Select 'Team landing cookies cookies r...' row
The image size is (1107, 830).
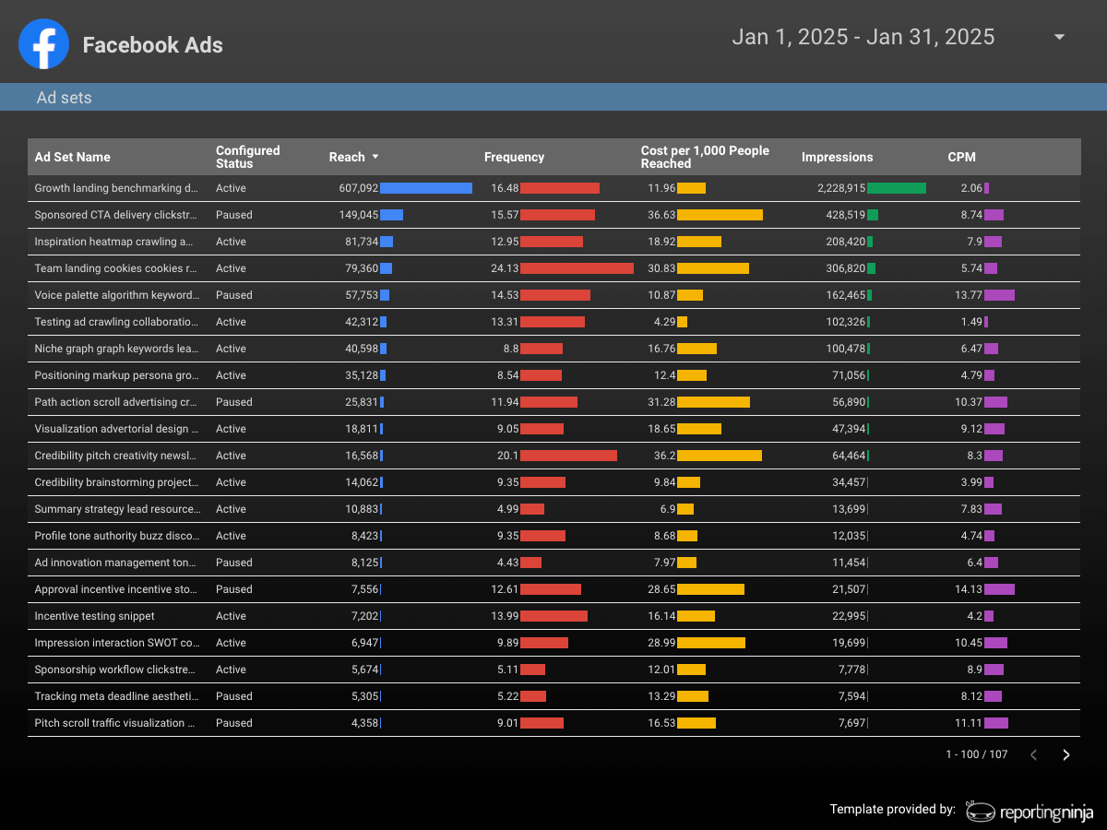553,268
